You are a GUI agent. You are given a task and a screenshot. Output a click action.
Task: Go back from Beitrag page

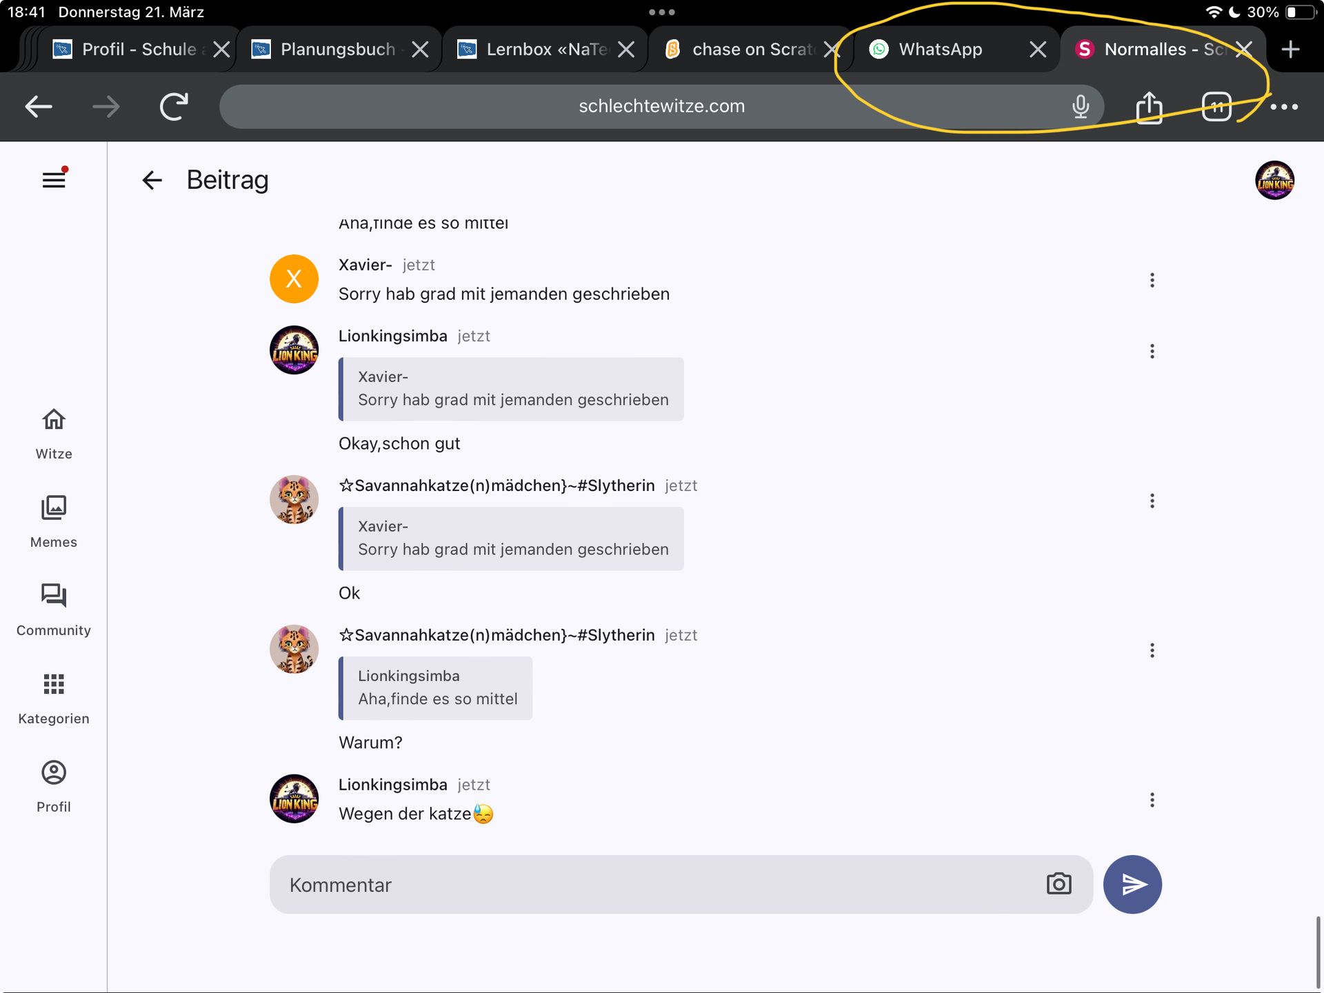click(152, 180)
